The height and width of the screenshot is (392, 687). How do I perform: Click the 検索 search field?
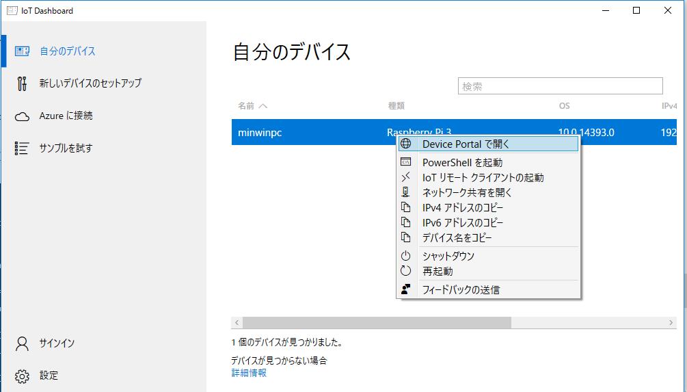point(561,86)
